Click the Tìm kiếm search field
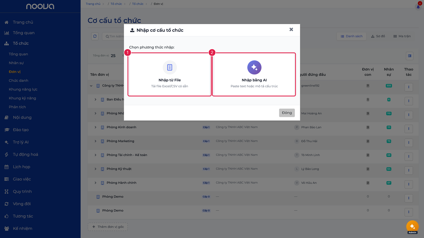Screen dimensions: 424x238 (113, 36)
